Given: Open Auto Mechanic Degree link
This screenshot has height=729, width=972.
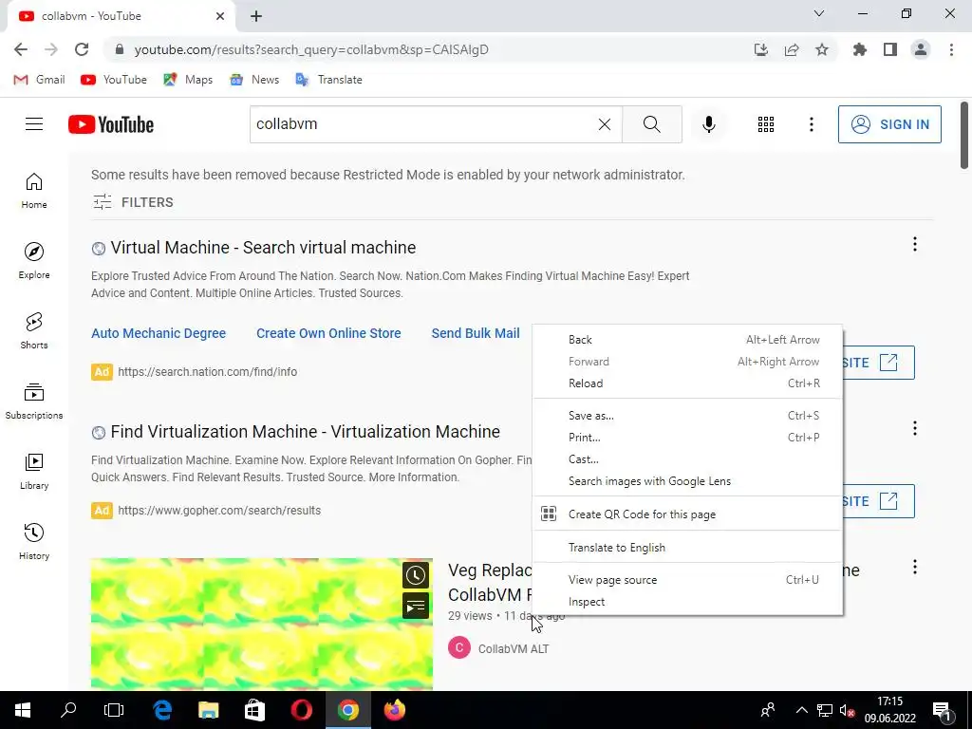Looking at the screenshot, I should click(x=159, y=333).
